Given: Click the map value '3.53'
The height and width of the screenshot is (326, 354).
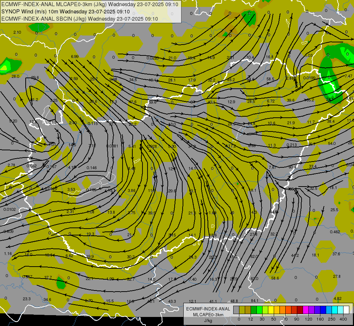Looking at the screenshot, I should (x=71, y=189).
